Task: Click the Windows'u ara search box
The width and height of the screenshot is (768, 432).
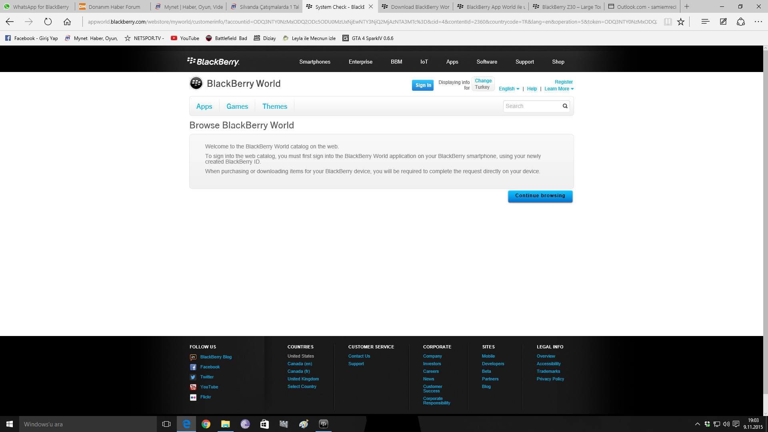Action: coord(88,424)
